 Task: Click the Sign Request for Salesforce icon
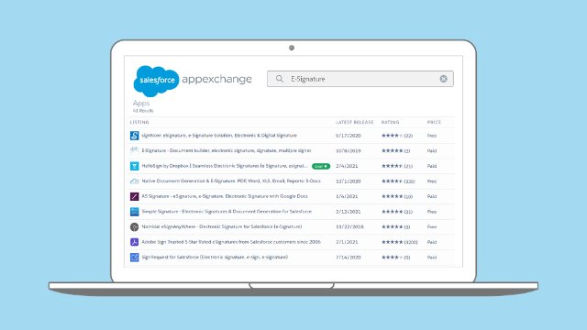click(135, 258)
